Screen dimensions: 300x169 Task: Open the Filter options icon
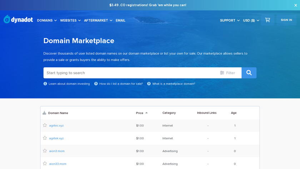(222, 73)
